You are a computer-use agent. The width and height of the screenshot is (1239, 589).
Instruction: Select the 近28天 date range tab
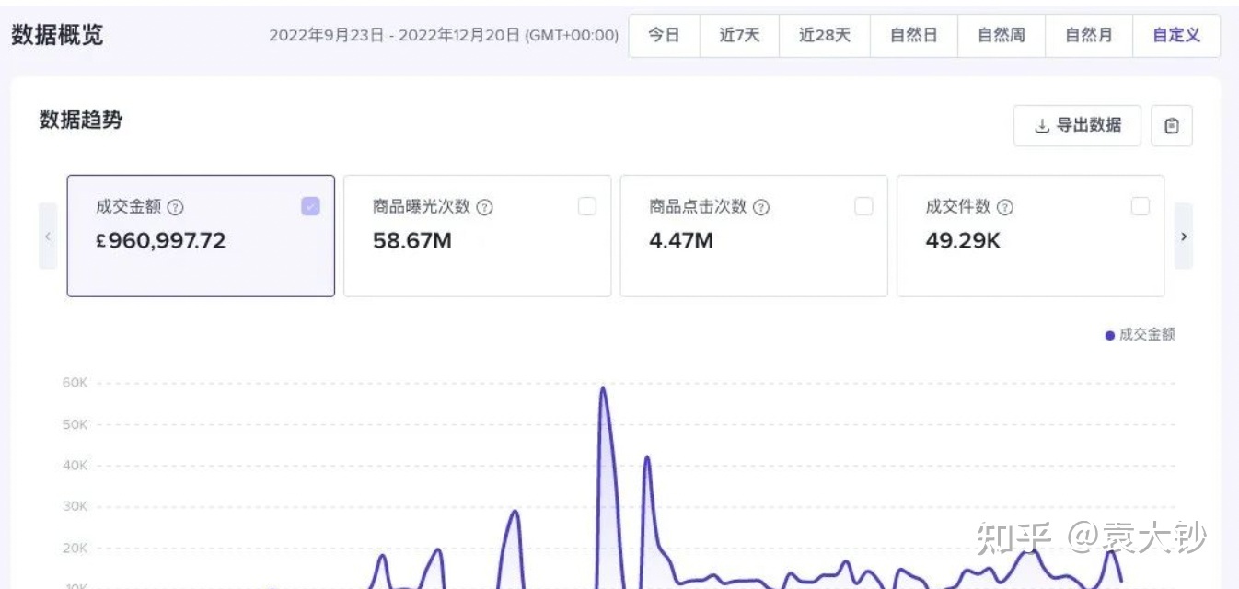[x=824, y=36]
